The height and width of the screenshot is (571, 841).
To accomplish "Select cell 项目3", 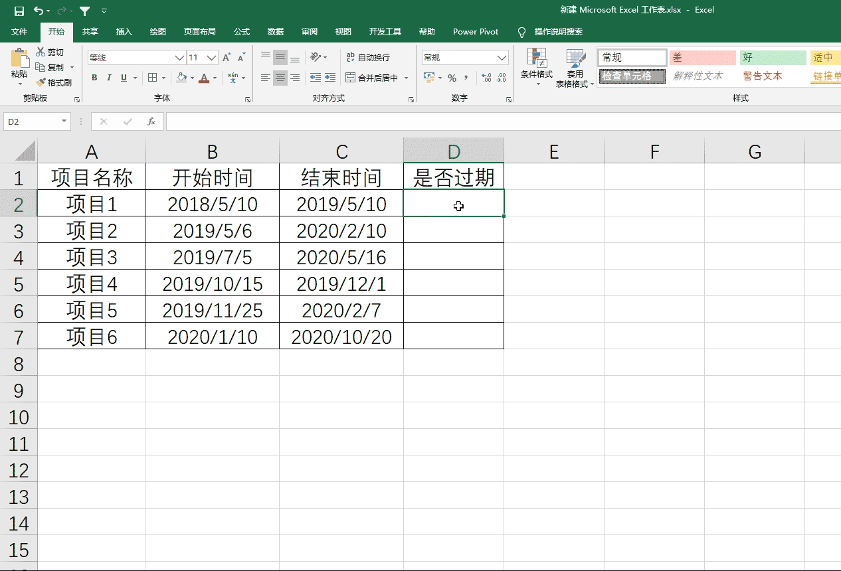I will click(92, 258).
